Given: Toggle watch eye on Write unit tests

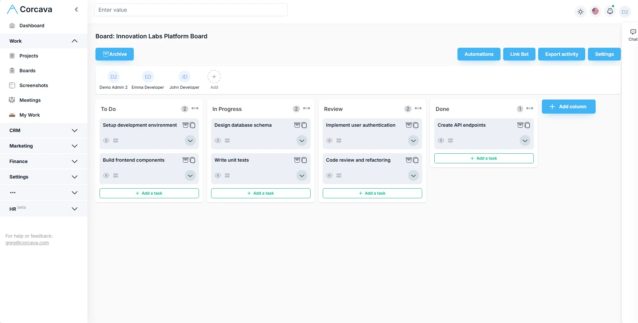Looking at the screenshot, I should coord(217,175).
